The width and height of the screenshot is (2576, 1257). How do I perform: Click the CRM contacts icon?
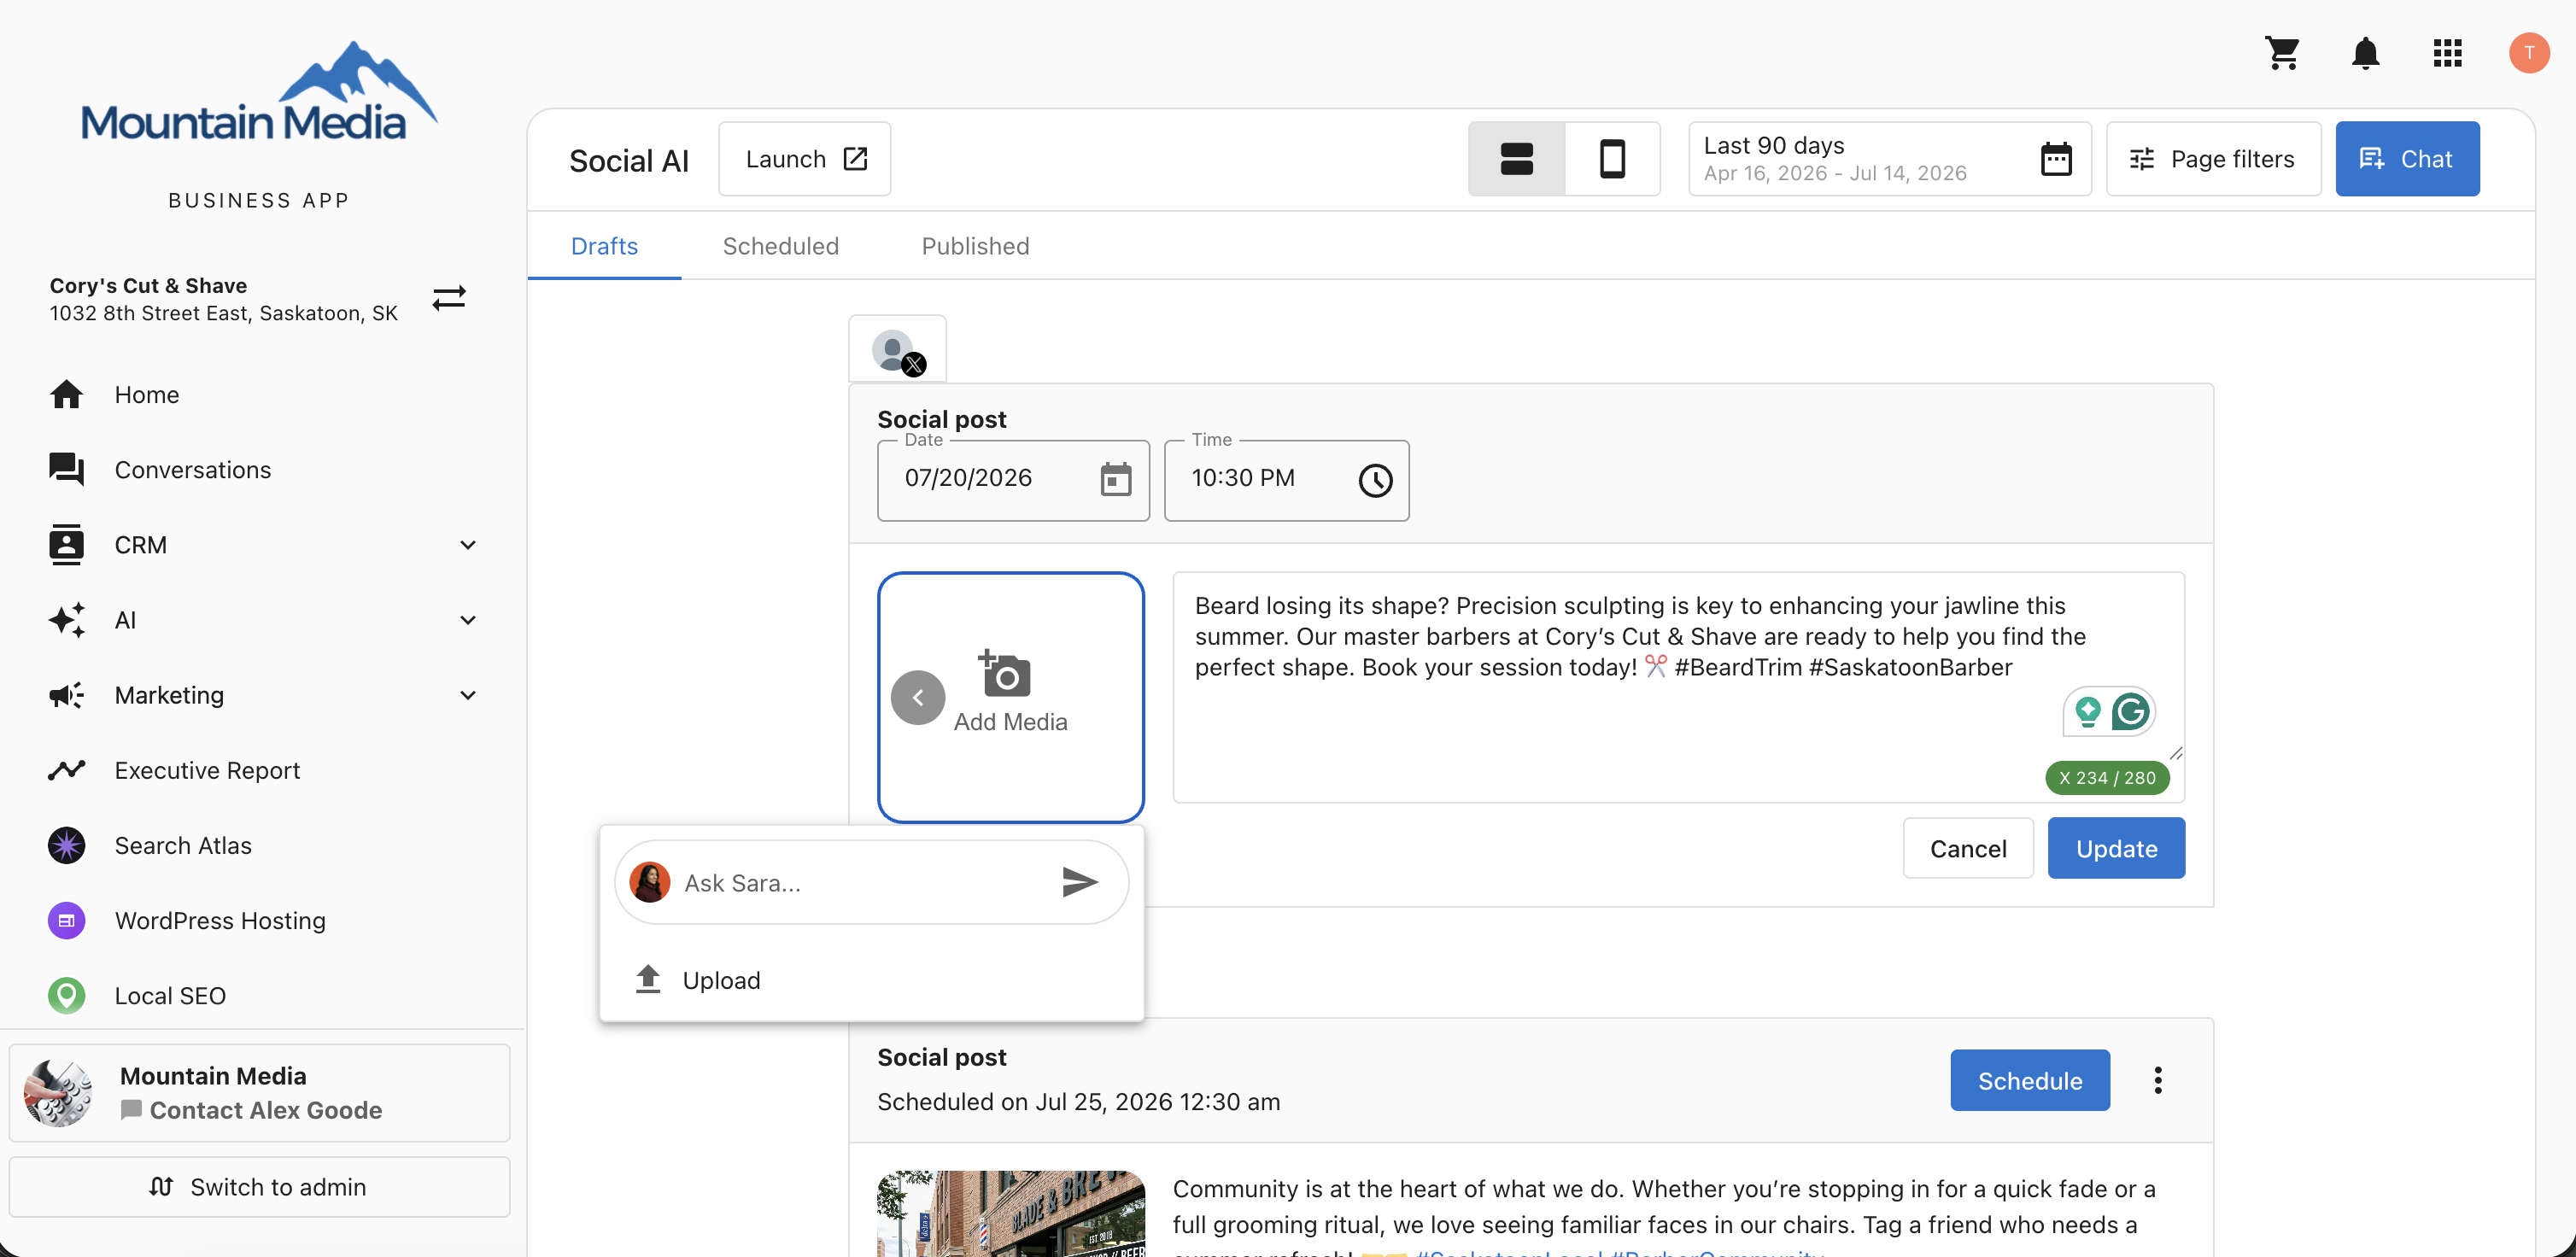coord(66,545)
